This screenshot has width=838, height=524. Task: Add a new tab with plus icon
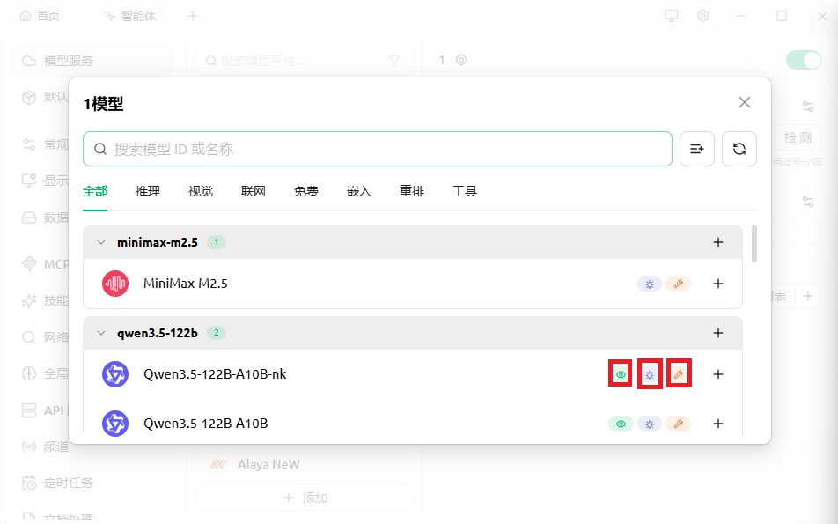(193, 16)
